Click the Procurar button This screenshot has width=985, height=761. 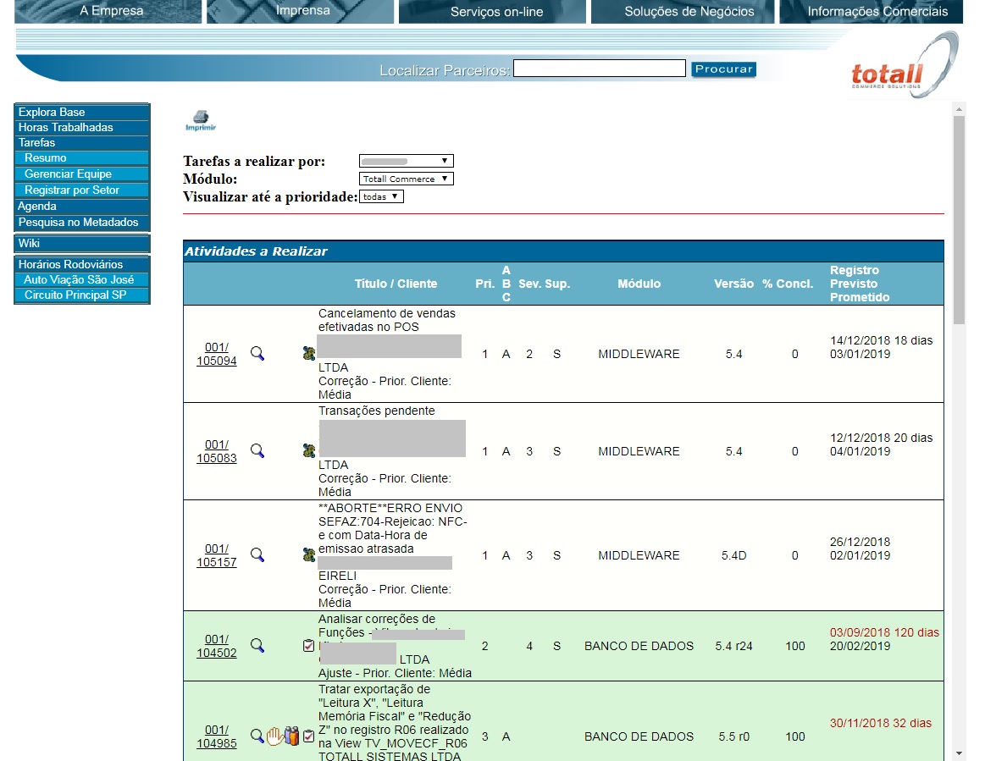click(723, 69)
